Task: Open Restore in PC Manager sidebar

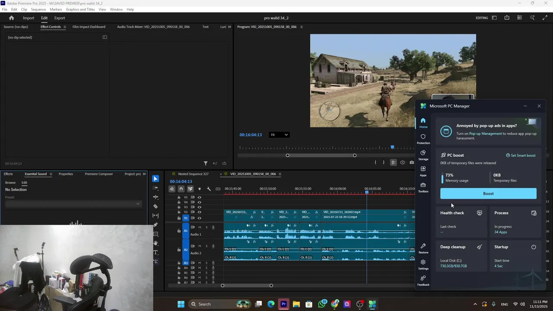Action: point(423,248)
